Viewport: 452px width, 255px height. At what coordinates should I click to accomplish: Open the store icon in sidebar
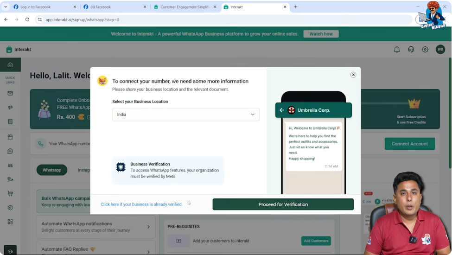coord(10,137)
